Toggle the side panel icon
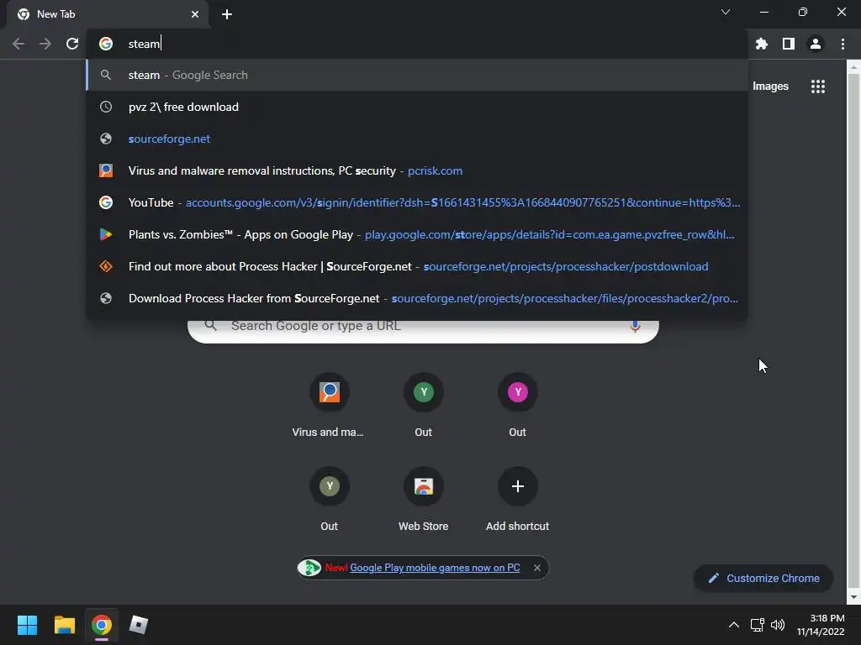This screenshot has width=861, height=645. pyautogui.click(x=789, y=44)
